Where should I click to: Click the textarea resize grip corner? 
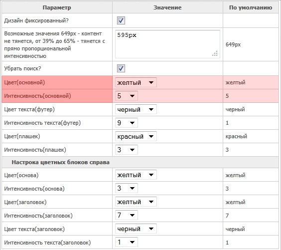pyautogui.click(x=215, y=53)
